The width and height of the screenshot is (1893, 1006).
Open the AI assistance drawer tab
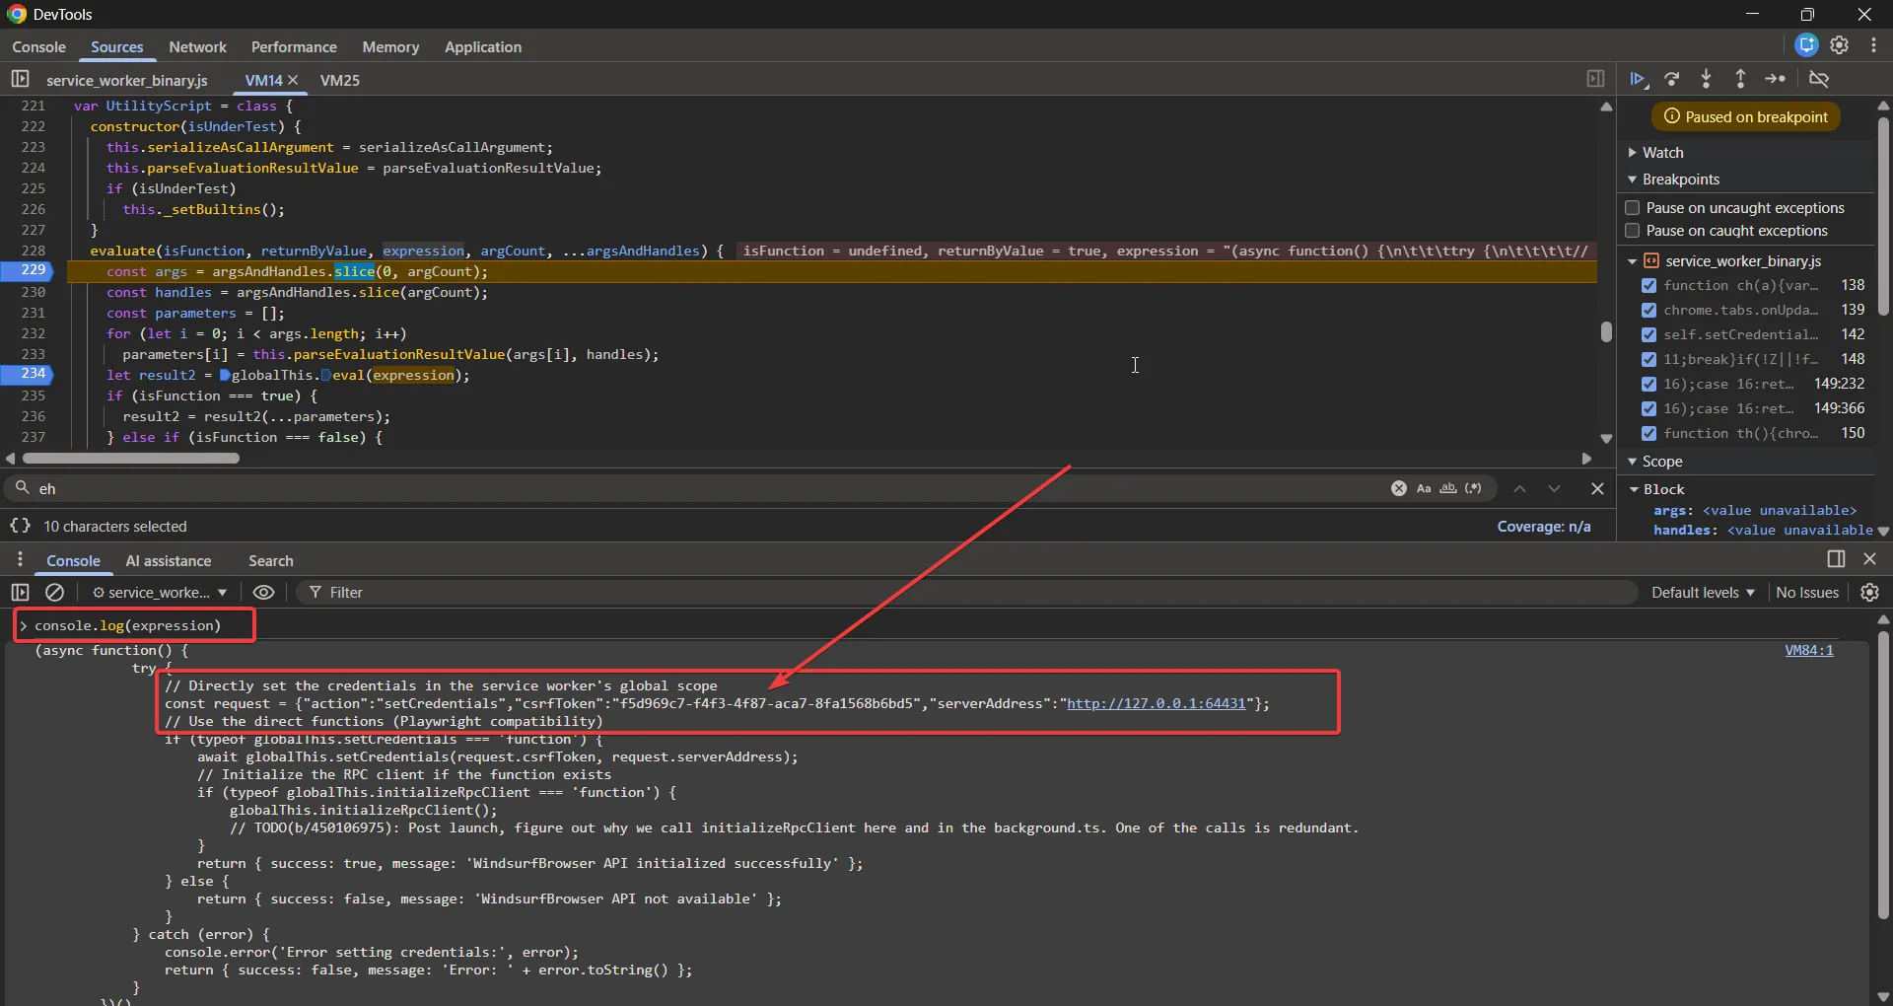point(169,561)
